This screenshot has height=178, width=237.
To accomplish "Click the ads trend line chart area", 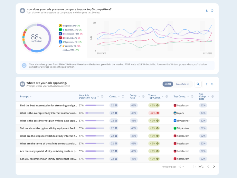I will pos(151,38).
